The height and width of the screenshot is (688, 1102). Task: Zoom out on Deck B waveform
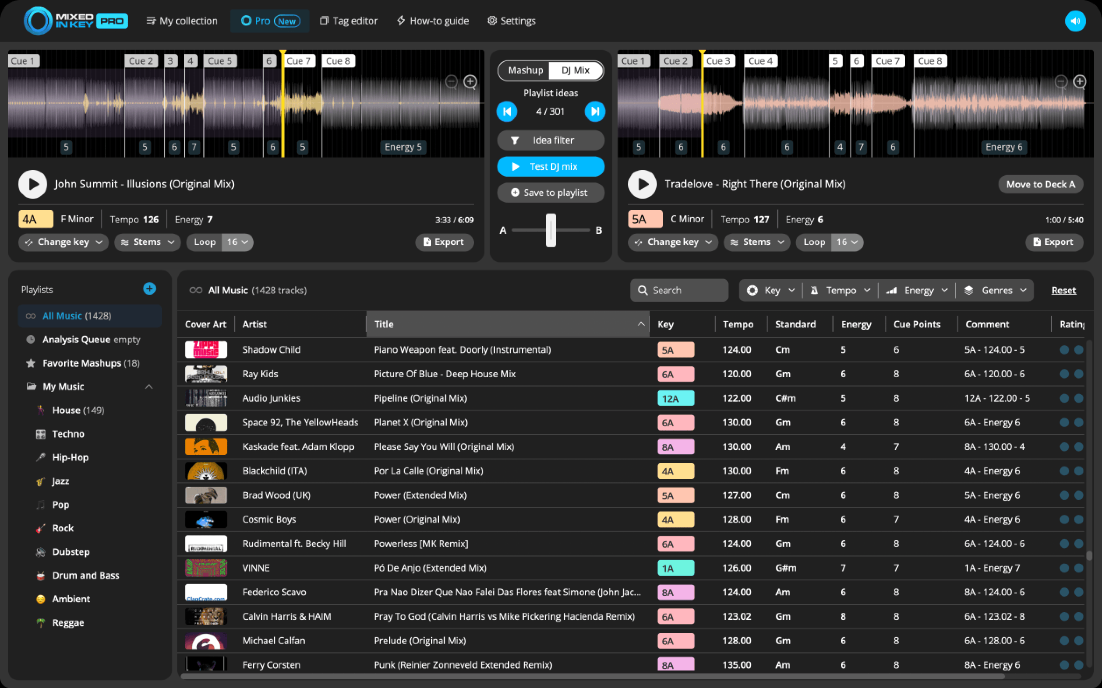pyautogui.click(x=1060, y=82)
